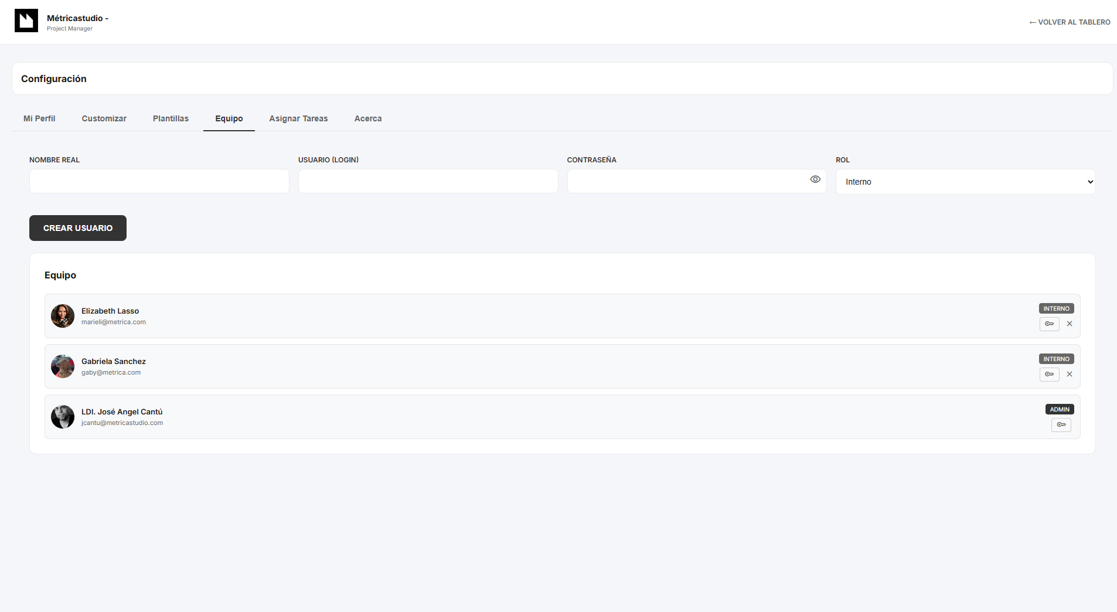Remove Elizabeth Lasso with X icon
Viewport: 1117px width, 612px height.
[x=1070, y=324]
